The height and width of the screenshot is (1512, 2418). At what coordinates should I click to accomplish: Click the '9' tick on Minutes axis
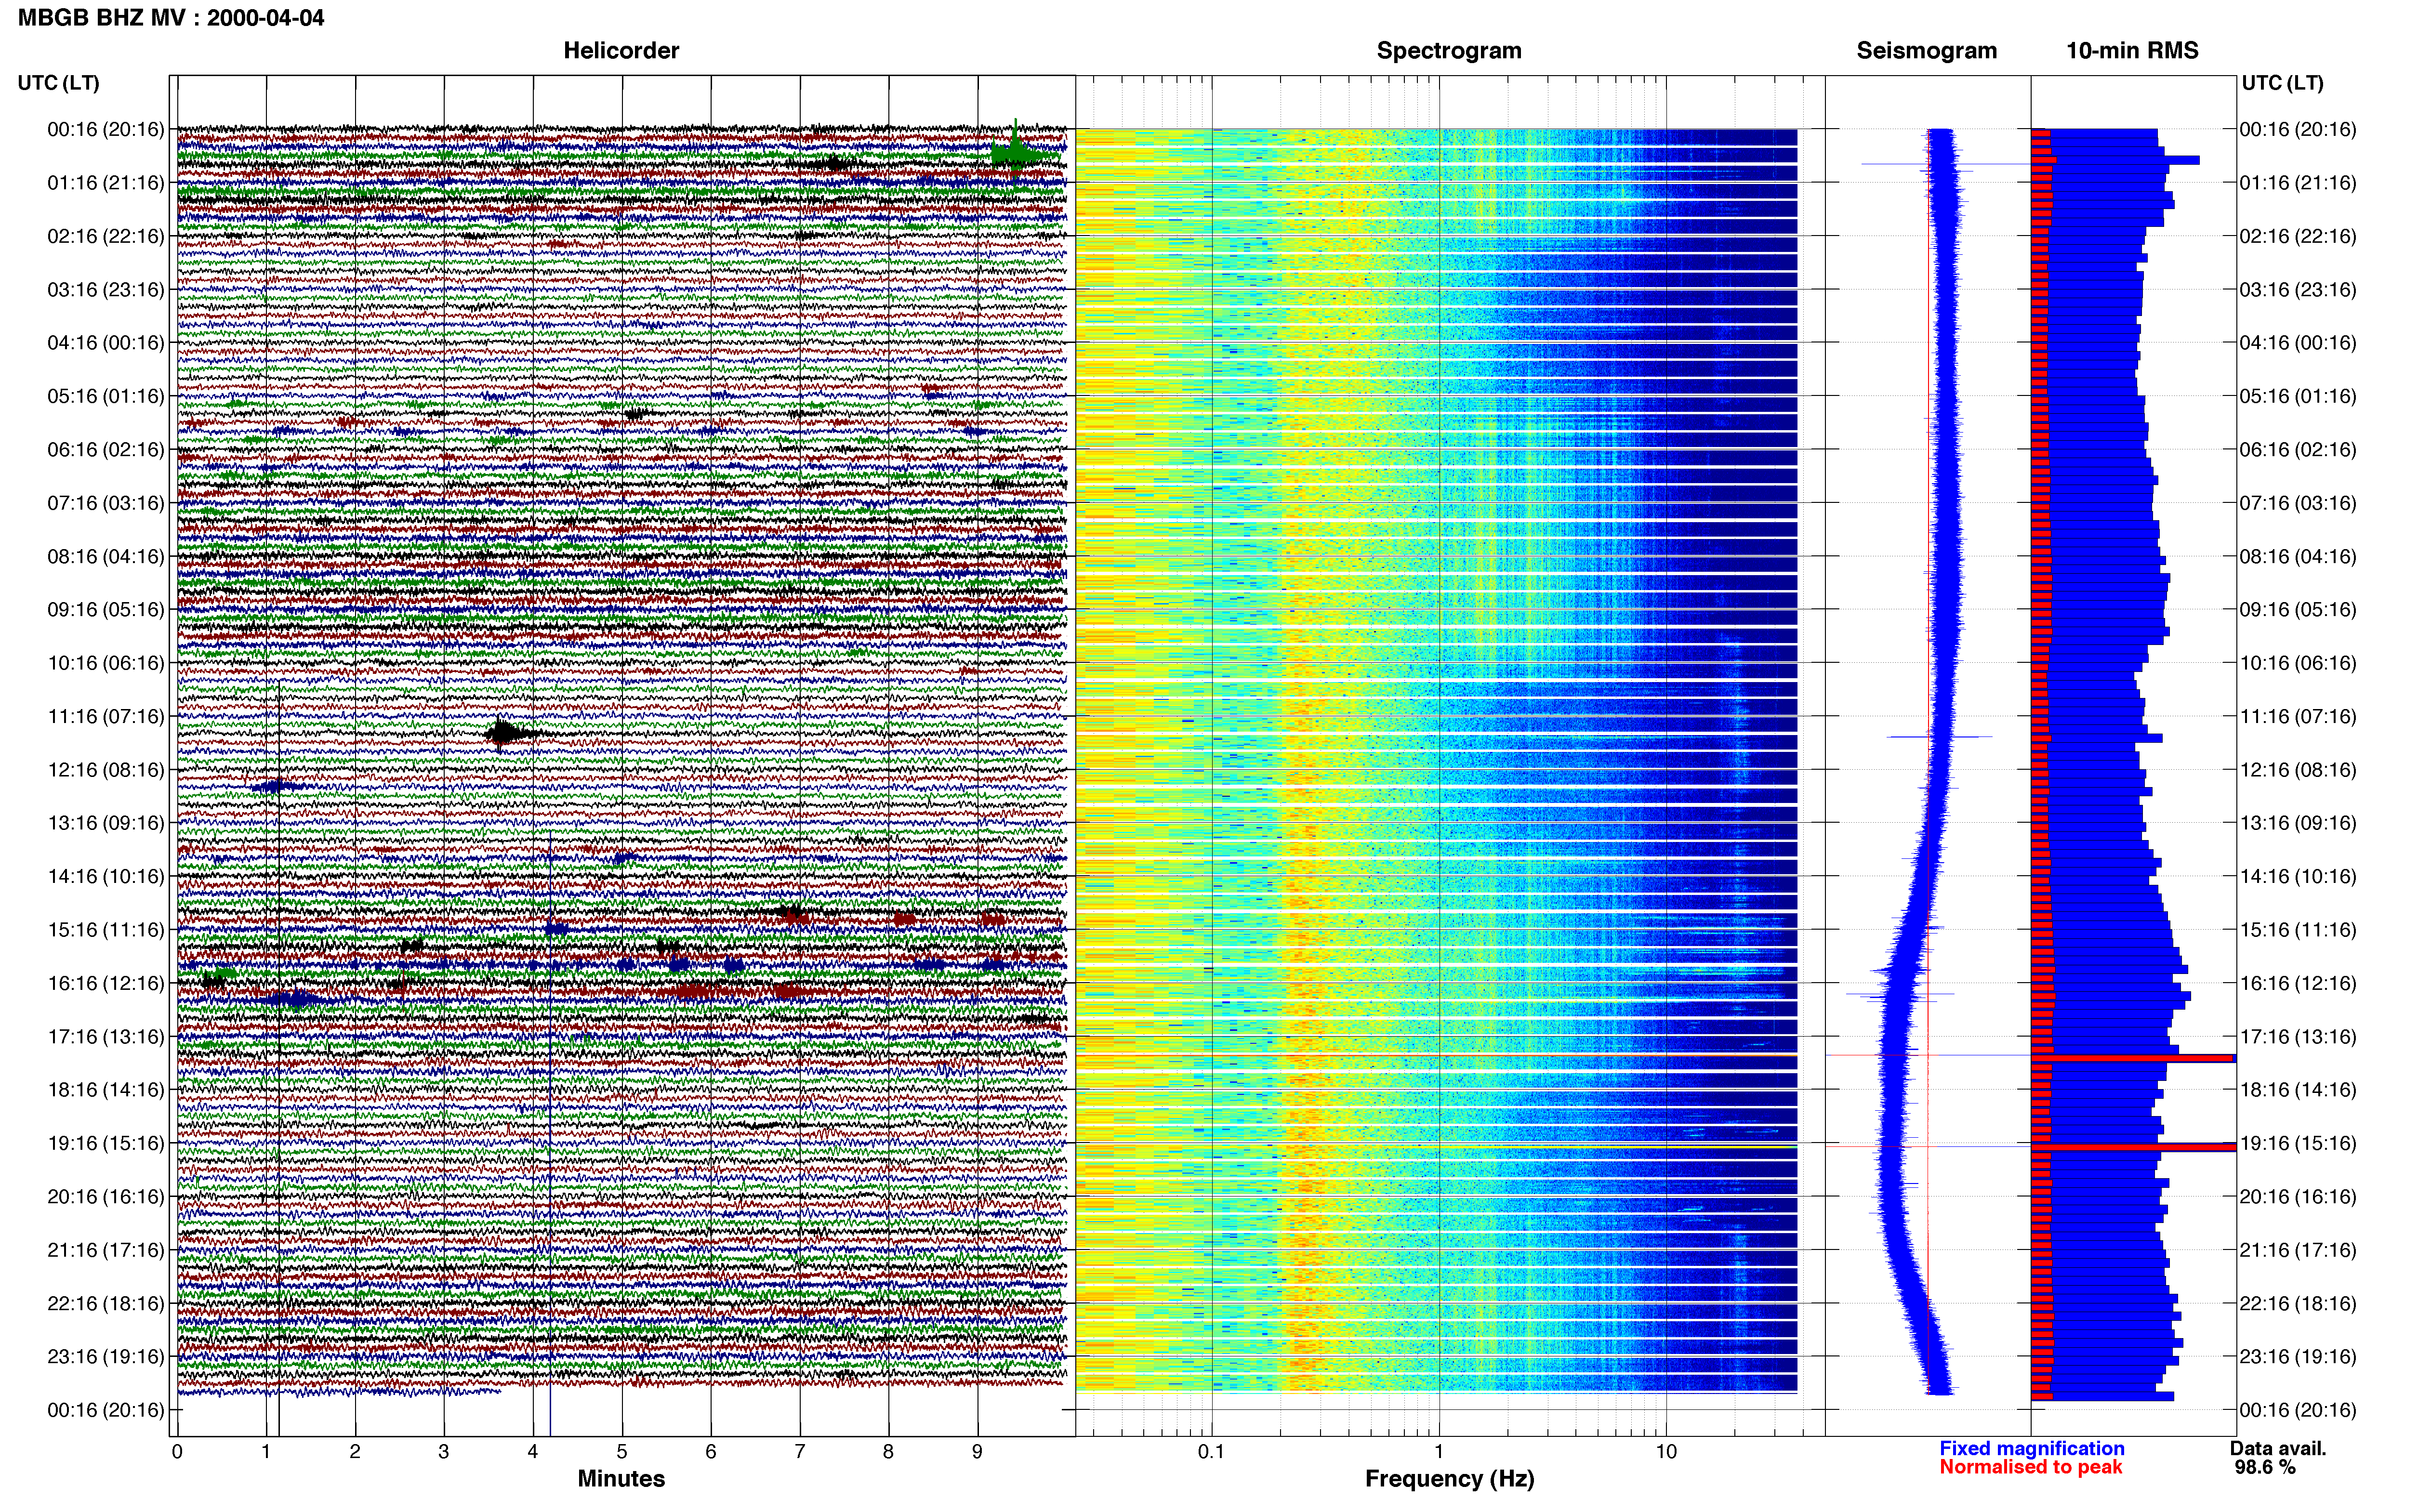(978, 1452)
